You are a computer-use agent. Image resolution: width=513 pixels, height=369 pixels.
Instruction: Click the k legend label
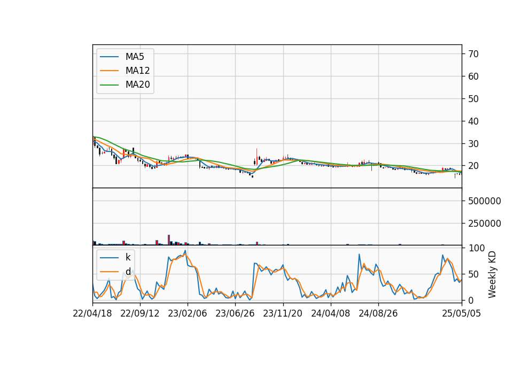(x=128, y=257)
